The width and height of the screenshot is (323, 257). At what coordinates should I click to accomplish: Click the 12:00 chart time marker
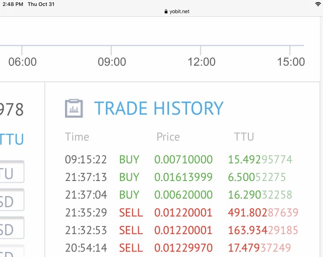click(x=202, y=62)
